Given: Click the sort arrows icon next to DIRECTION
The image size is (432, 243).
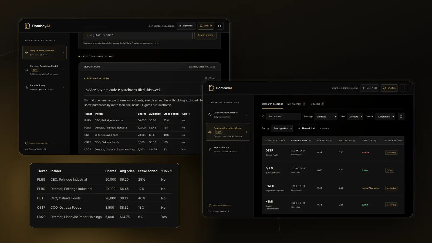Looking at the screenshot, I should [x=375, y=141].
